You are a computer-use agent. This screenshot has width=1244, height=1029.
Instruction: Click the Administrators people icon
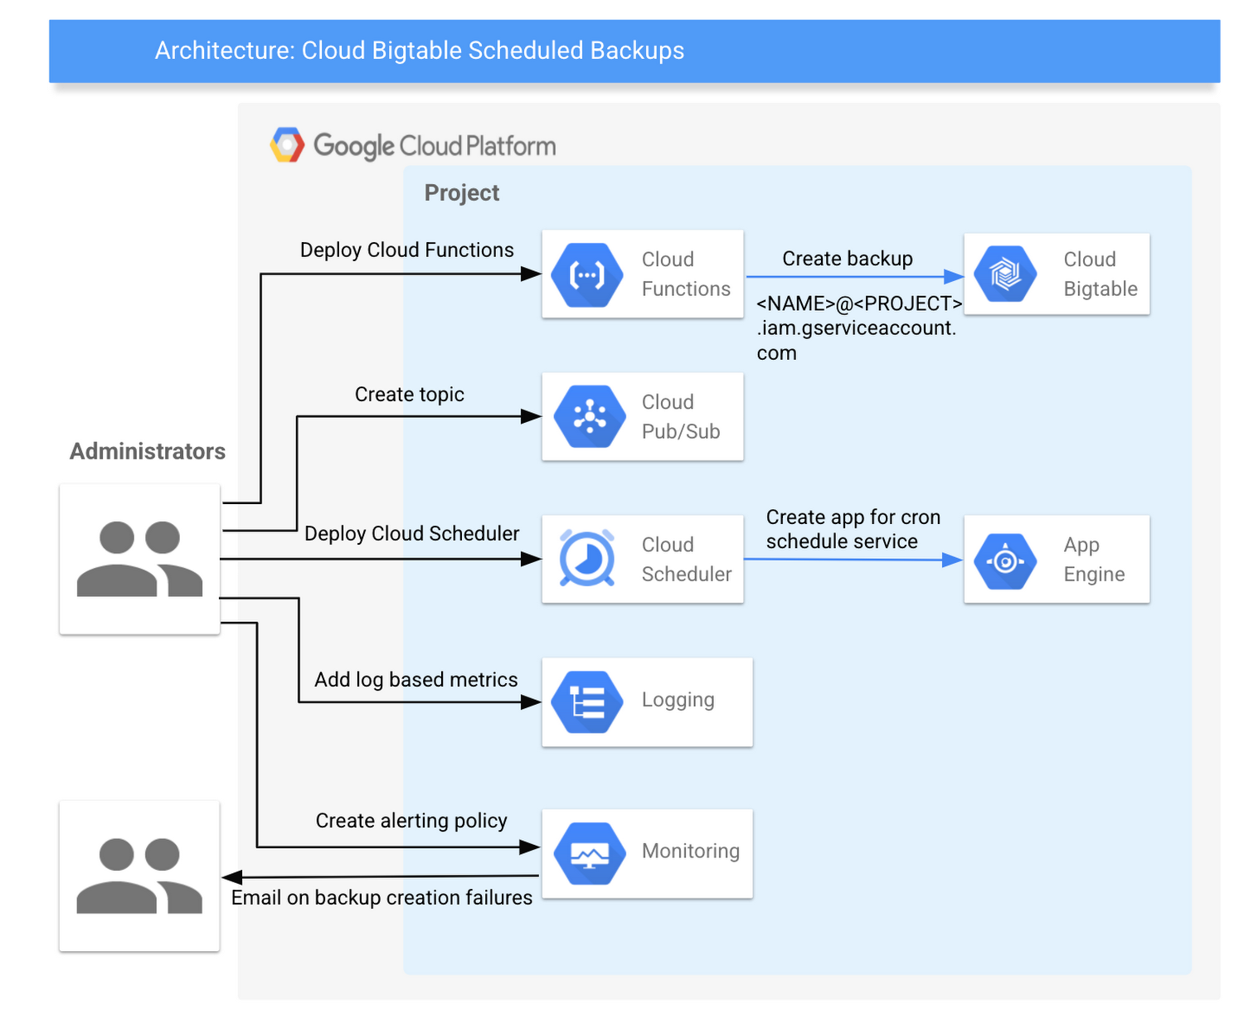139,559
